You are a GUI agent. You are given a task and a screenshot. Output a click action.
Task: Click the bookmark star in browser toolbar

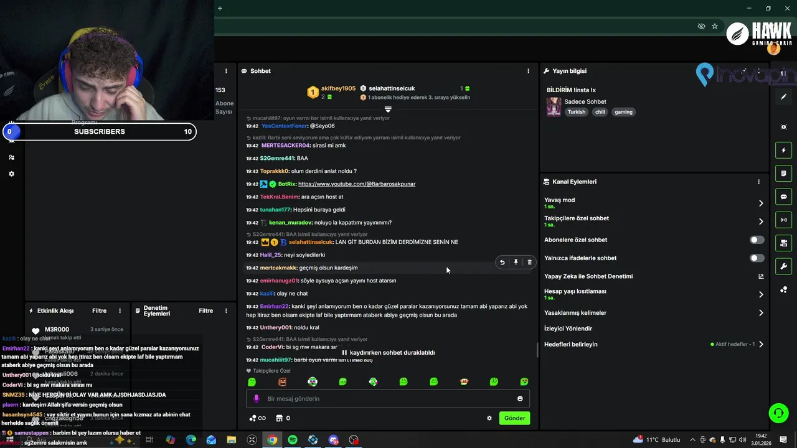(715, 26)
